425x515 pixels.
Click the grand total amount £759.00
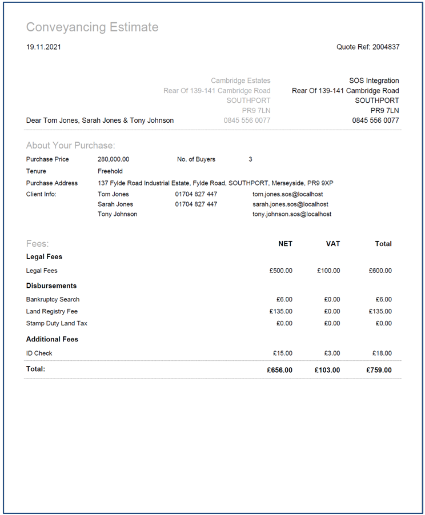tap(379, 370)
